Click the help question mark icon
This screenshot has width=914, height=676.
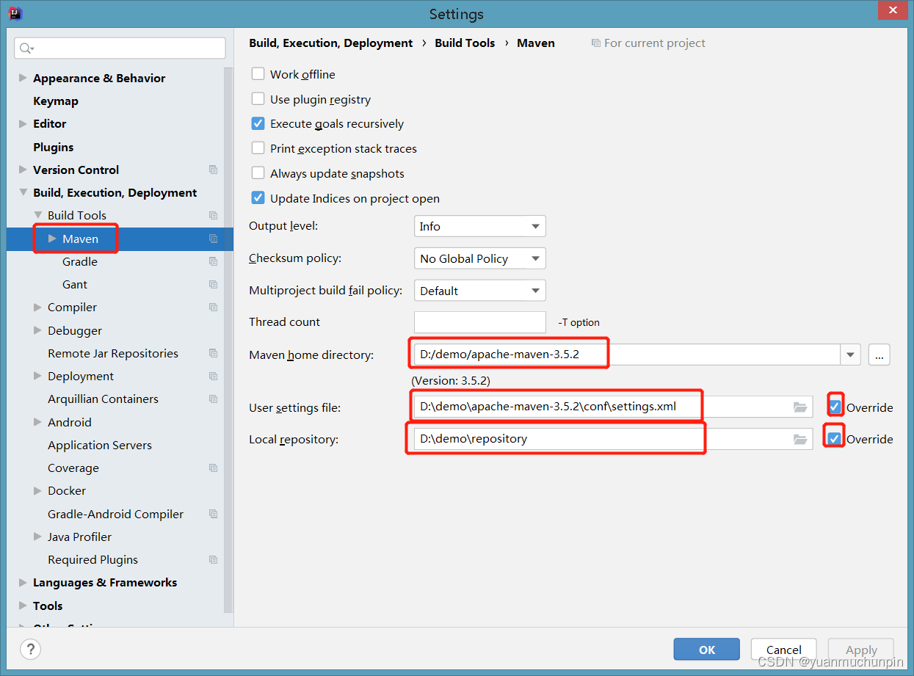pos(30,649)
